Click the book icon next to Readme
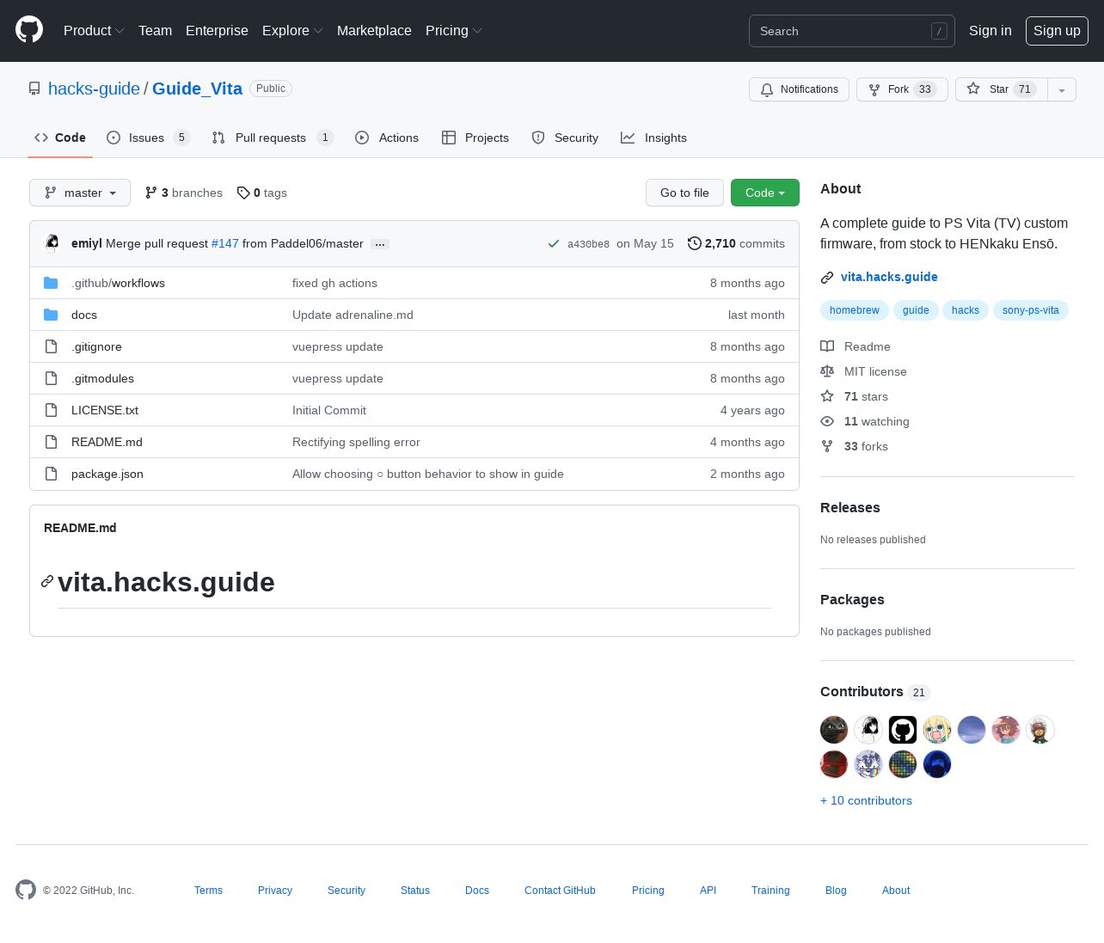 [x=827, y=346]
